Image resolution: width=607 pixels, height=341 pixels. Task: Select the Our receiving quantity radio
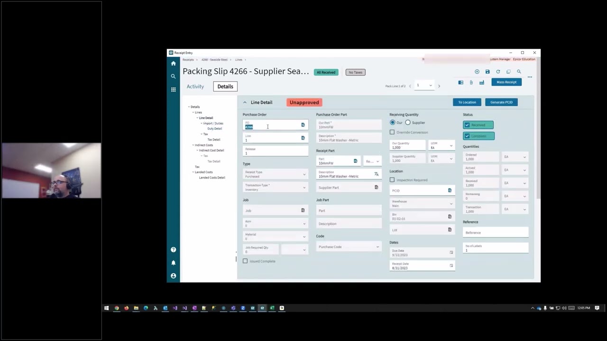(x=393, y=123)
